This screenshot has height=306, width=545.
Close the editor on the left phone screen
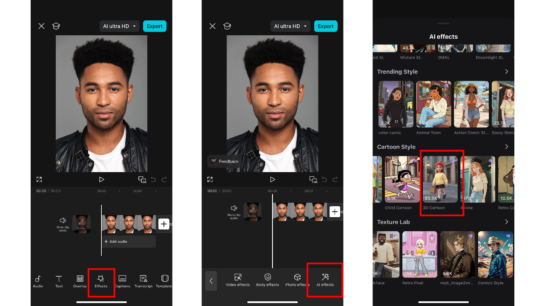pyautogui.click(x=41, y=26)
